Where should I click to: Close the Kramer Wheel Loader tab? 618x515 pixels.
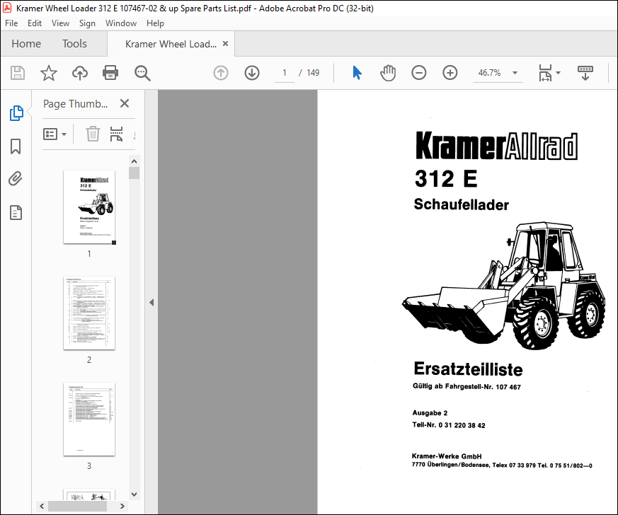coord(225,44)
